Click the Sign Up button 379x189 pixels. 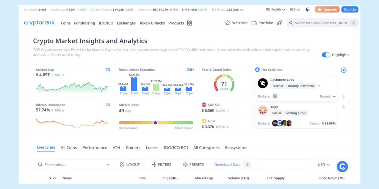349,9
